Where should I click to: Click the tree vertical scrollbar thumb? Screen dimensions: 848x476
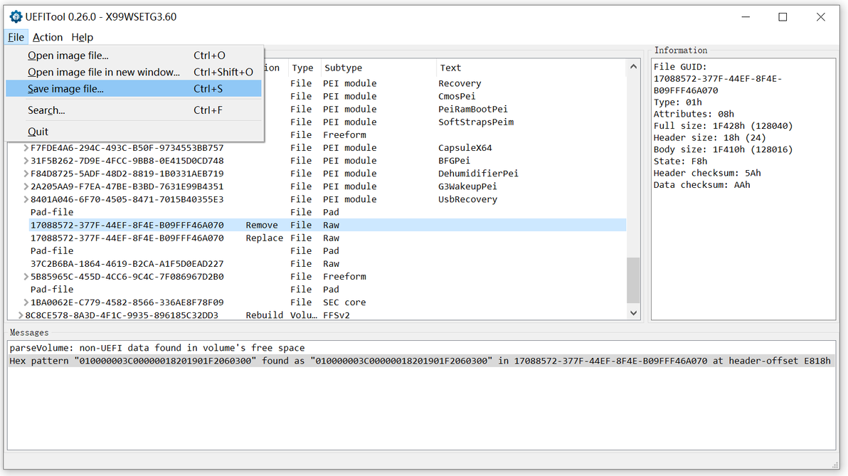click(633, 280)
